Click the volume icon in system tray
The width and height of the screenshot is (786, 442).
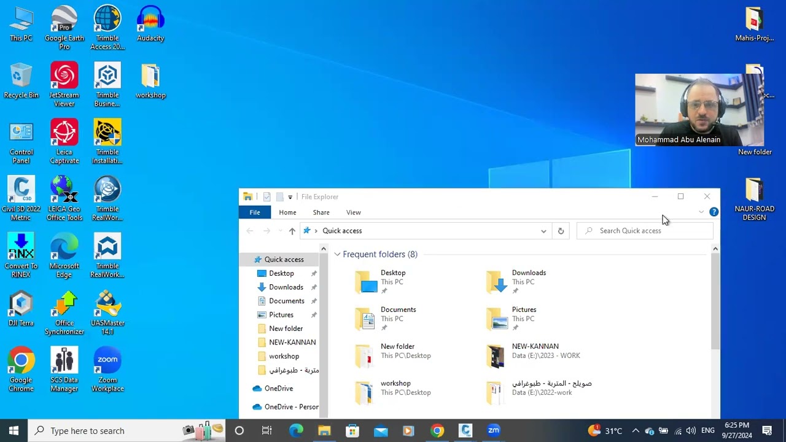tap(691, 431)
